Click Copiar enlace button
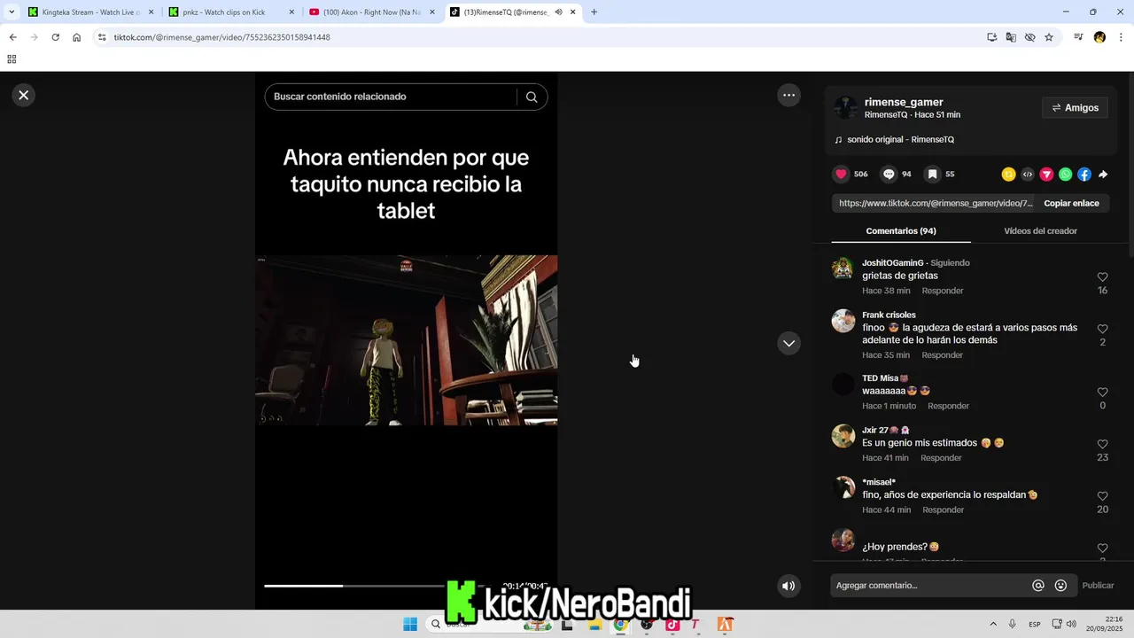This screenshot has height=638, width=1134. point(1071,203)
